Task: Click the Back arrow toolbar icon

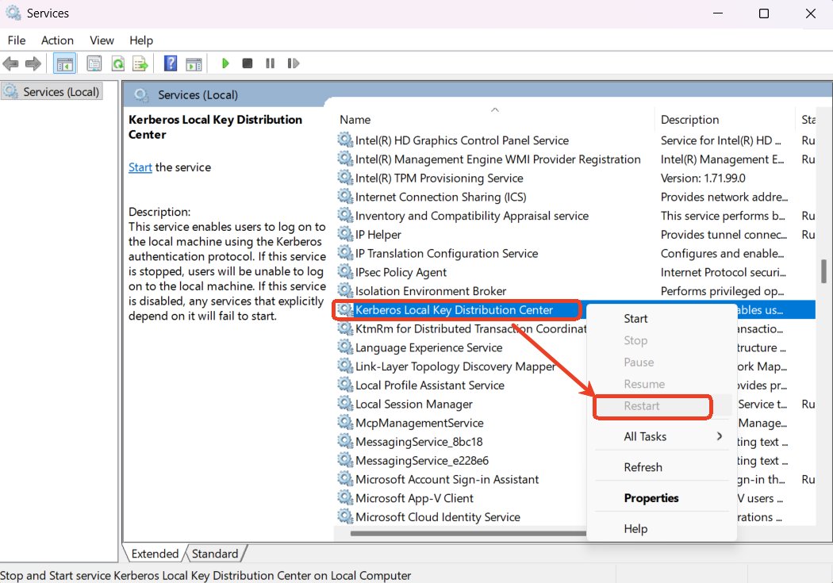Action: coord(10,63)
